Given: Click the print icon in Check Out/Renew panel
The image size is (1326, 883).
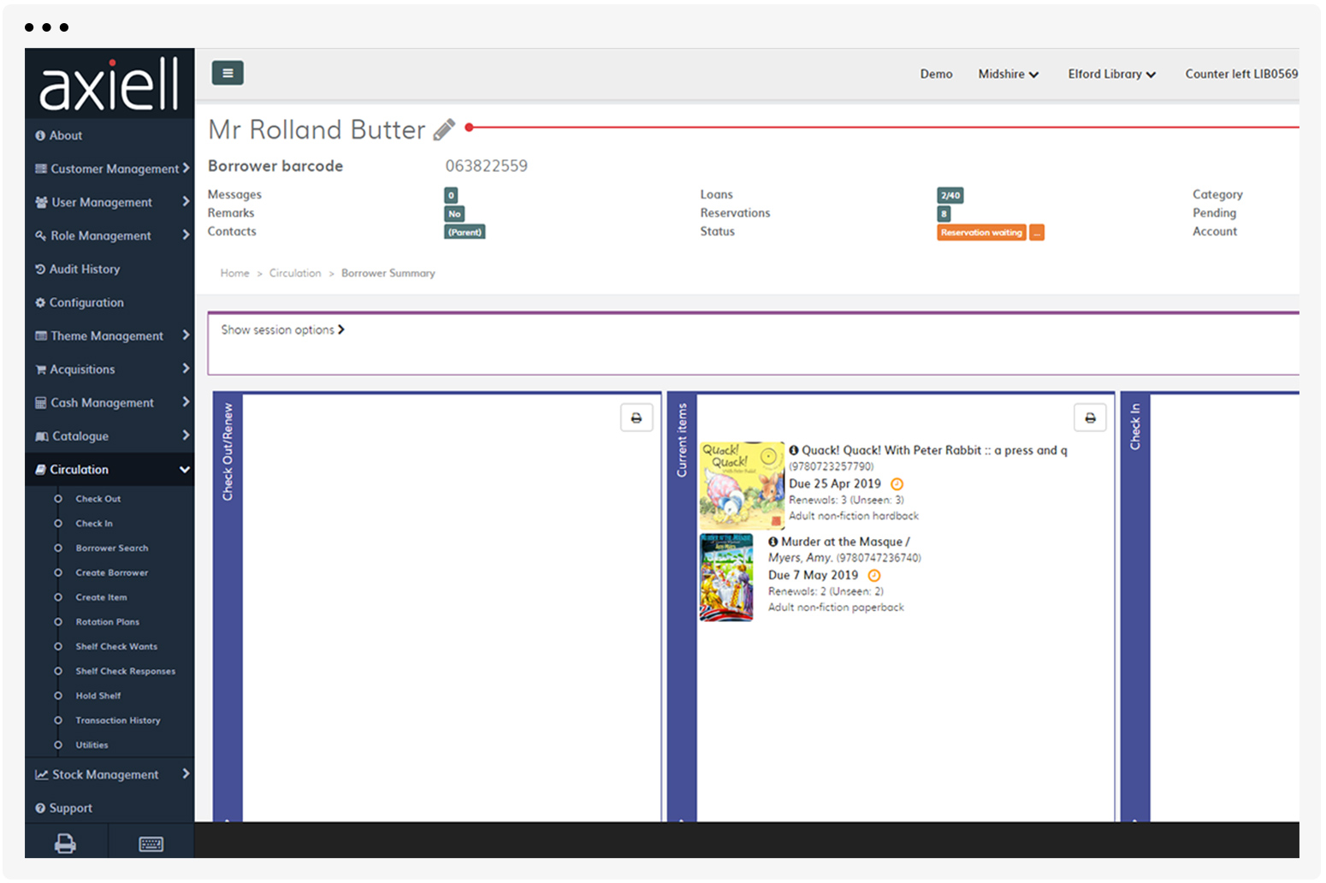Looking at the screenshot, I should click(636, 418).
